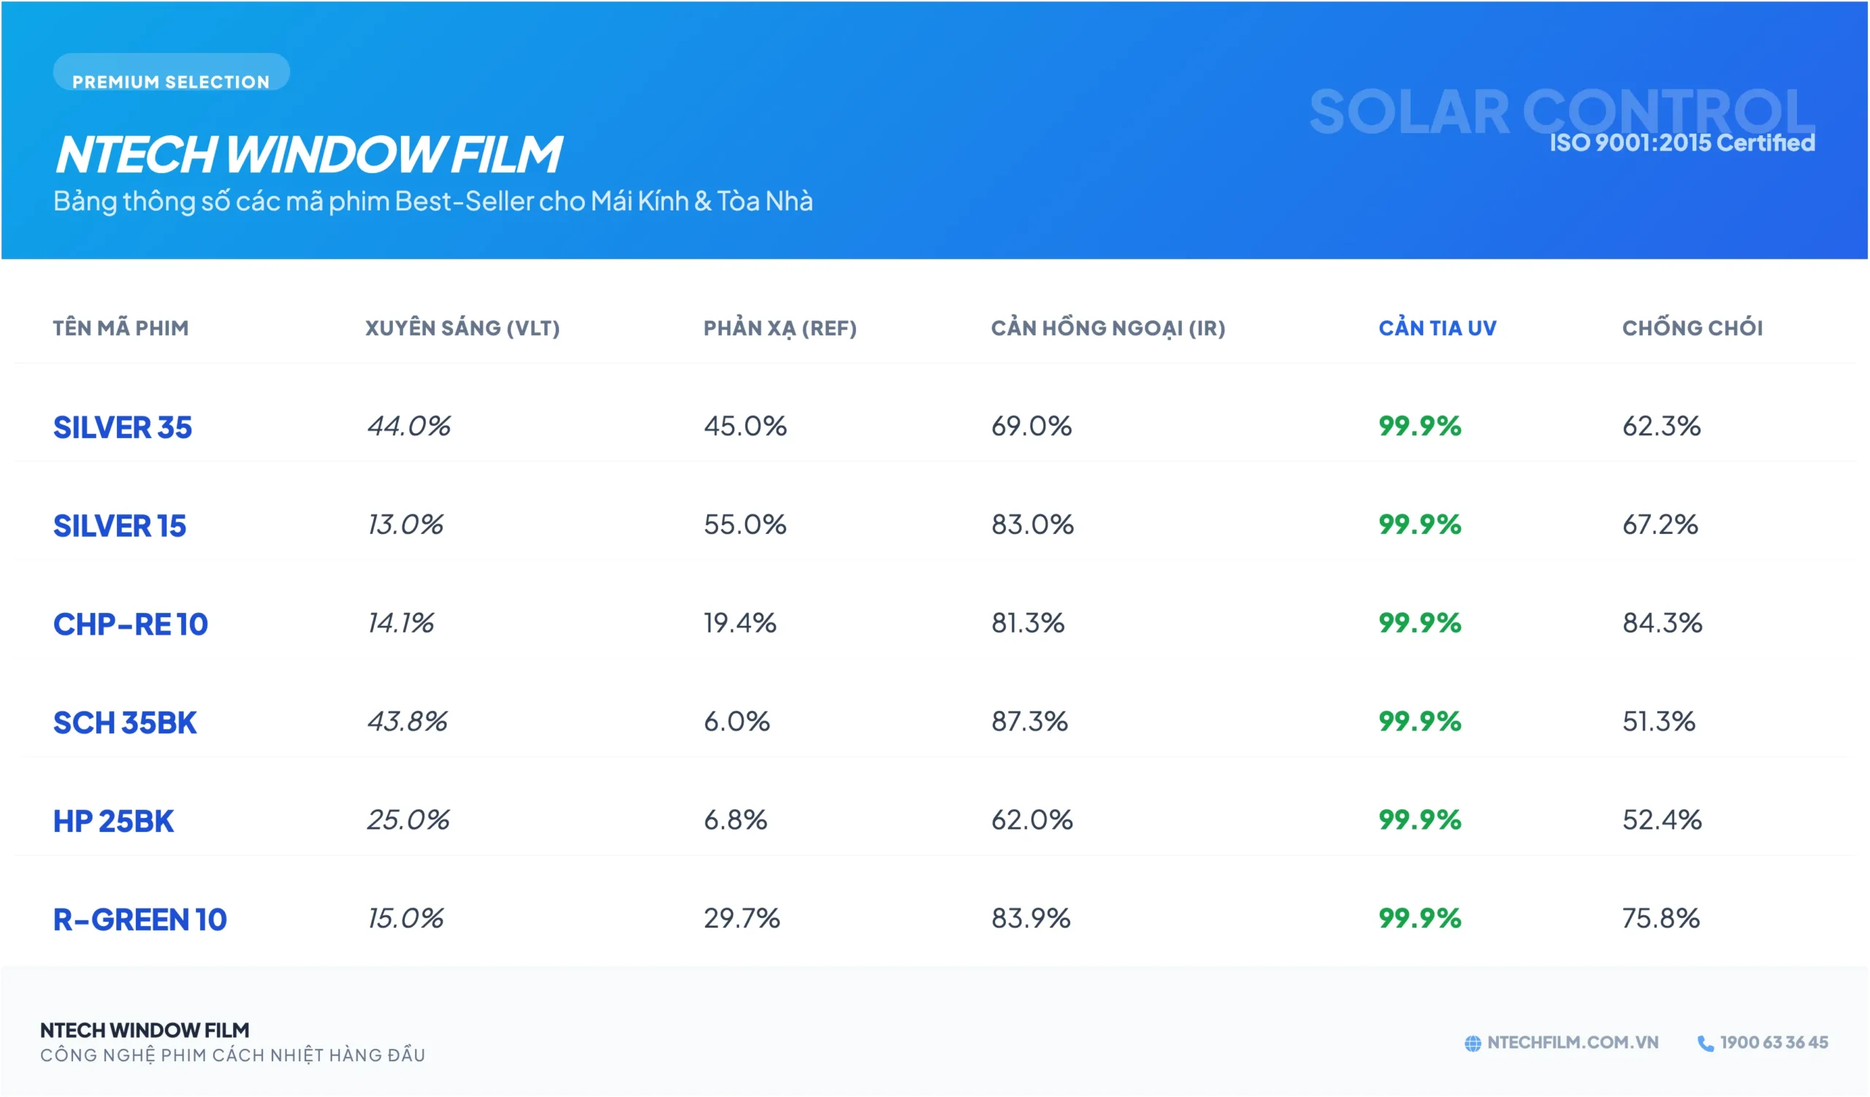The width and height of the screenshot is (1870, 1097).
Task: Select the SCH 35BK film name
Action: [125, 722]
